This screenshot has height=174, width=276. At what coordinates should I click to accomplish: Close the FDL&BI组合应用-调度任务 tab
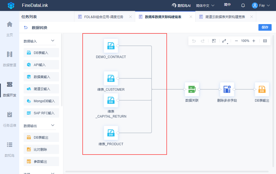tap(130, 17)
